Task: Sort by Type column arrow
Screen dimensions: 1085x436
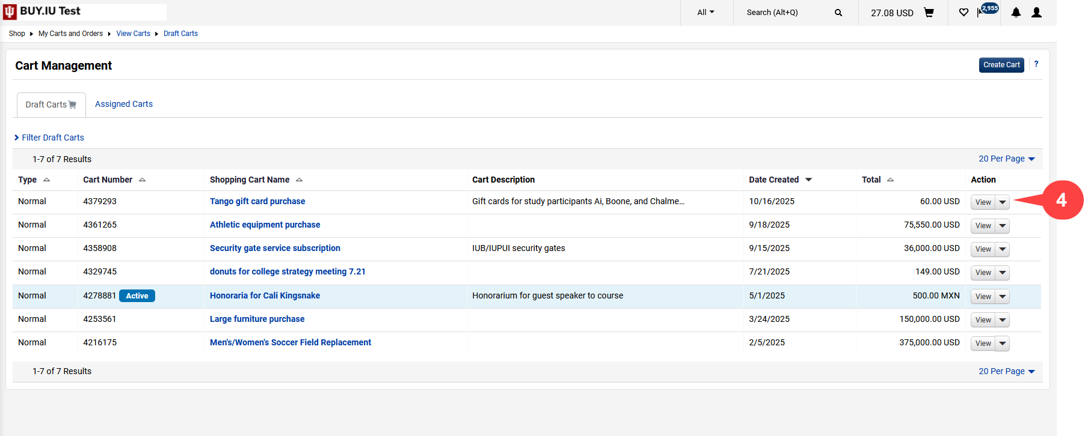Action: 46,180
